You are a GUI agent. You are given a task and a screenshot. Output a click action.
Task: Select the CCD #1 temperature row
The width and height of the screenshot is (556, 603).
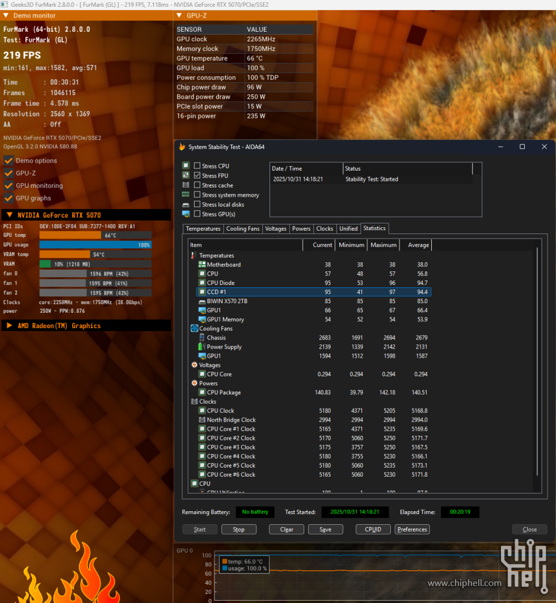(314, 292)
